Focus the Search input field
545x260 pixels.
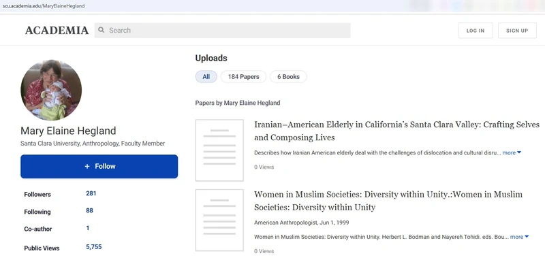(x=223, y=31)
